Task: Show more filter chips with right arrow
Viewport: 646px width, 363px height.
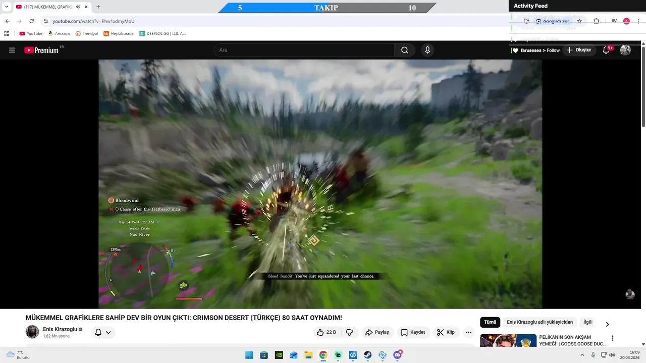Action: point(607,324)
